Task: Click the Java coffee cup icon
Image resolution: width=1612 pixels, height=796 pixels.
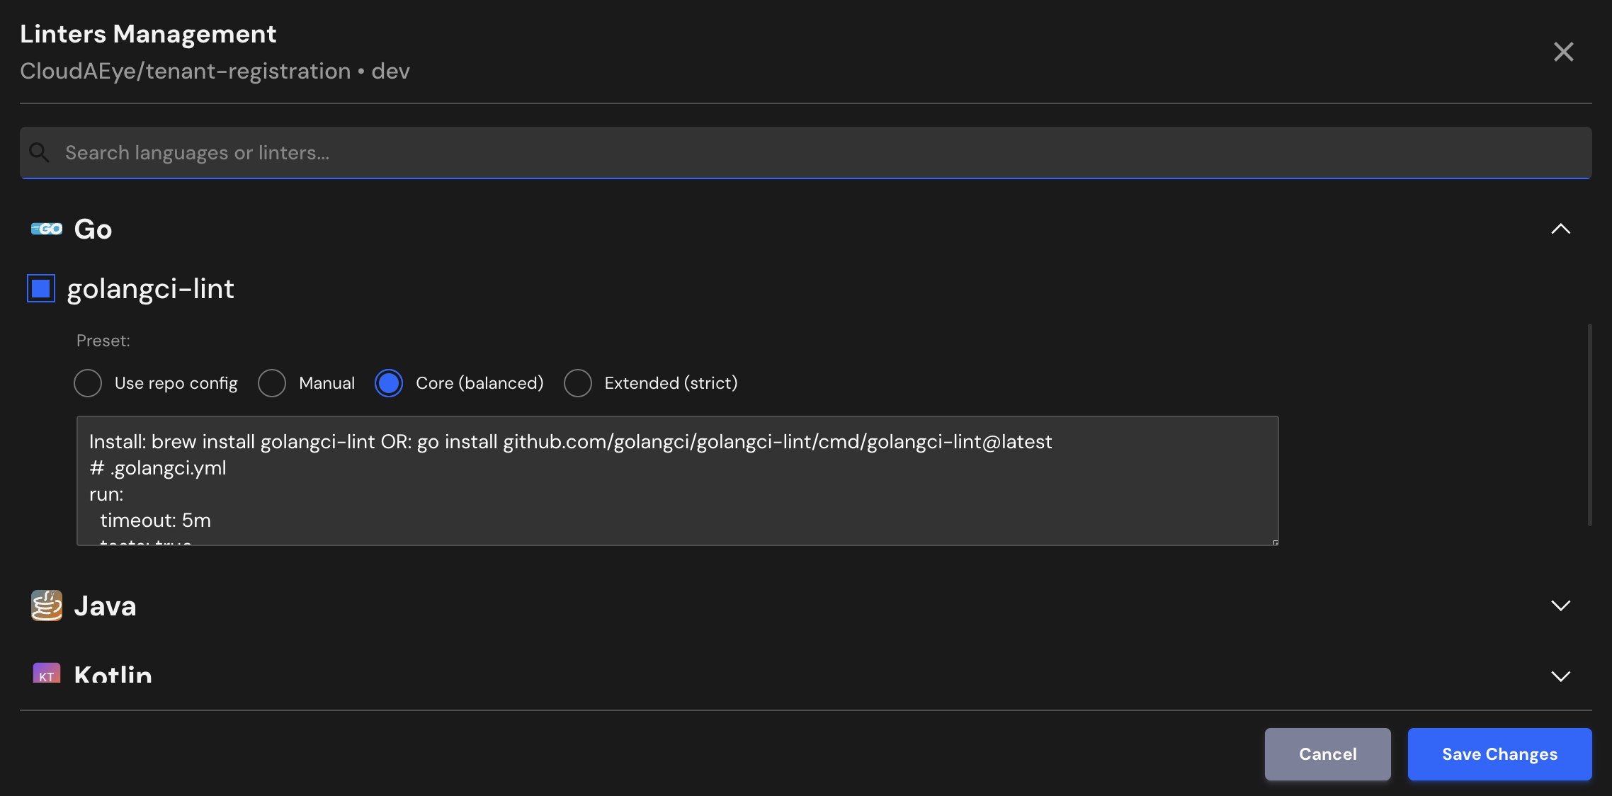Action: [x=47, y=605]
